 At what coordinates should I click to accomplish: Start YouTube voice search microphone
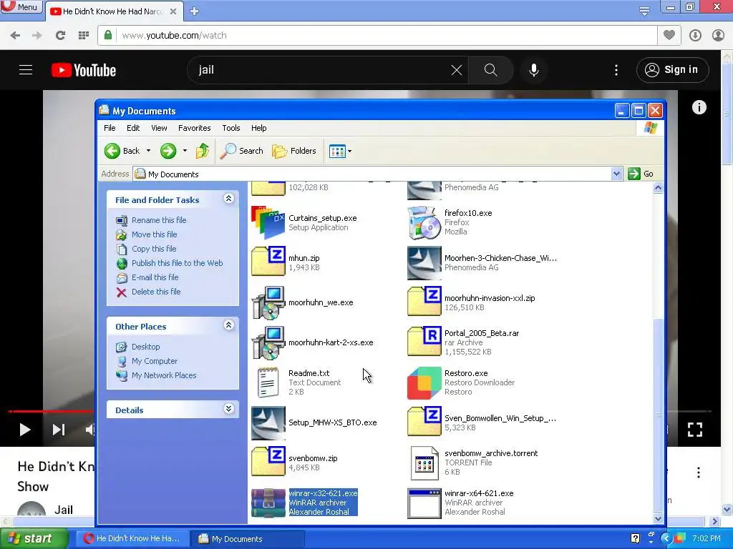[533, 70]
